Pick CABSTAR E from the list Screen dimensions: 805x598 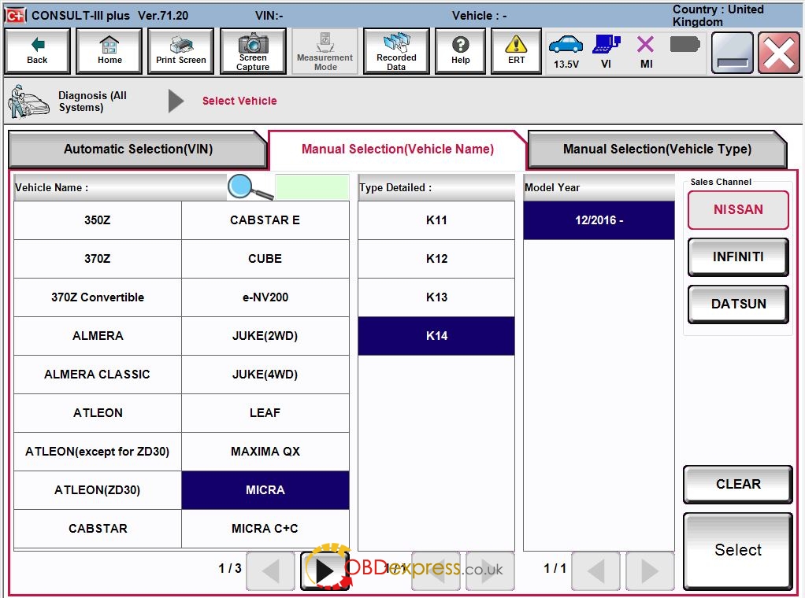coord(265,220)
